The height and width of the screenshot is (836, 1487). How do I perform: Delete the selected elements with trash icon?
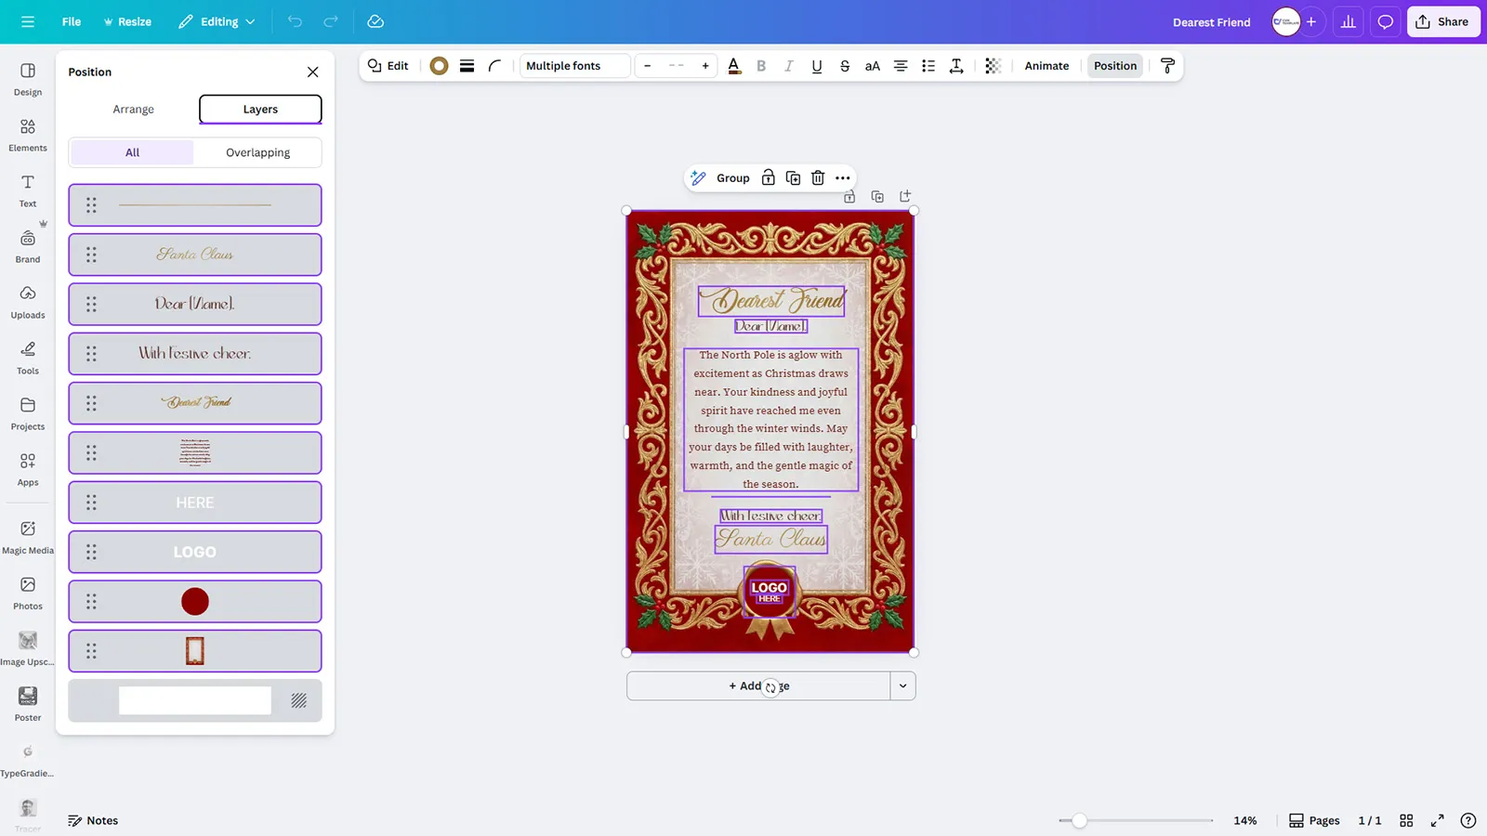pyautogui.click(x=818, y=178)
